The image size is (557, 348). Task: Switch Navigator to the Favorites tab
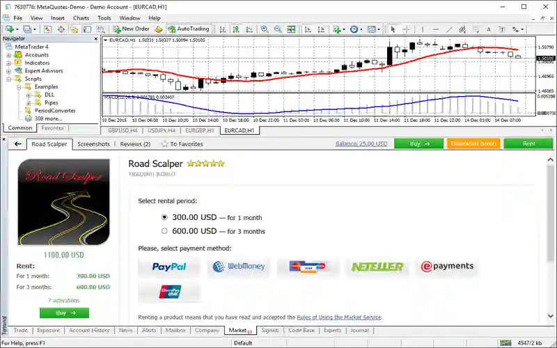point(52,128)
